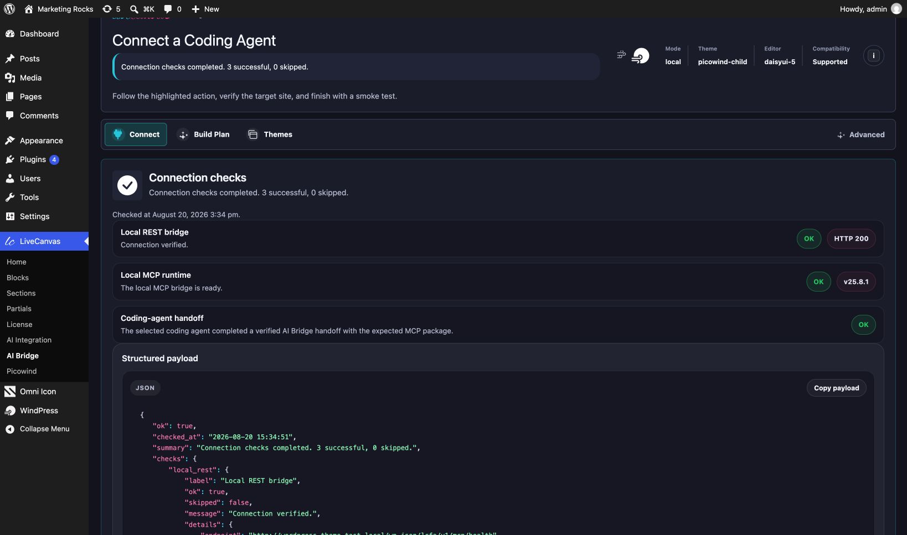Click the plugin update badge showing 4
The height and width of the screenshot is (535, 907).
pos(54,160)
